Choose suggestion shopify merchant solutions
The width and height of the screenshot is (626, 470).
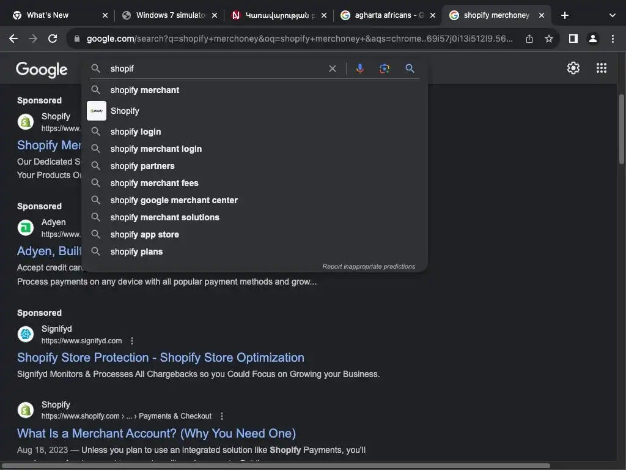click(x=255, y=217)
